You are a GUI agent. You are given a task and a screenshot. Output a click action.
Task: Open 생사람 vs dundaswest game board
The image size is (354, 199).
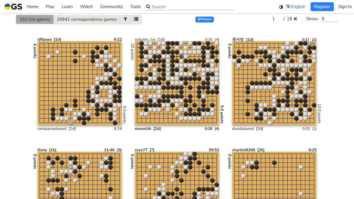tap(274, 83)
